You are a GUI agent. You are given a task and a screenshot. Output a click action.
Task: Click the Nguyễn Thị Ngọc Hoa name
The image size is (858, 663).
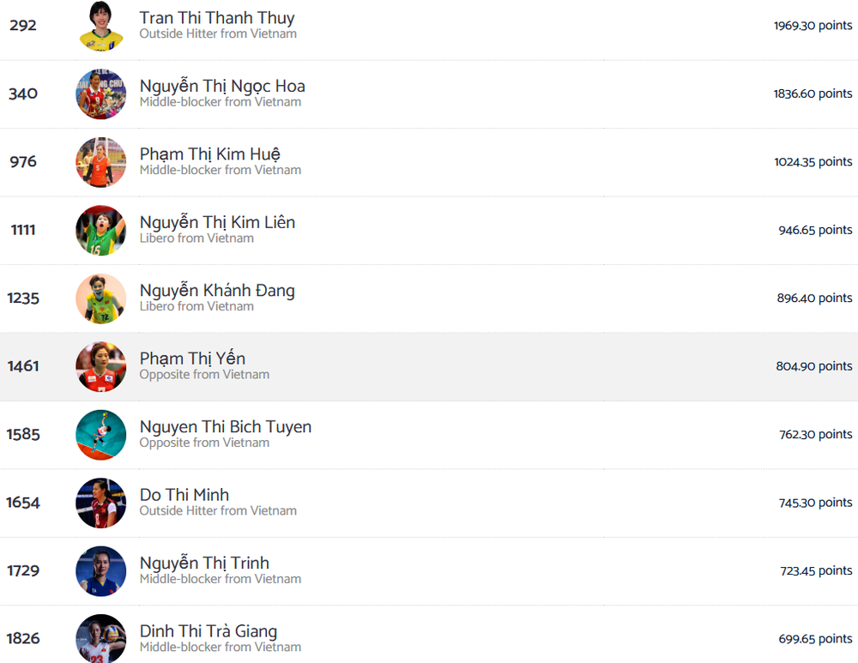[x=222, y=87]
